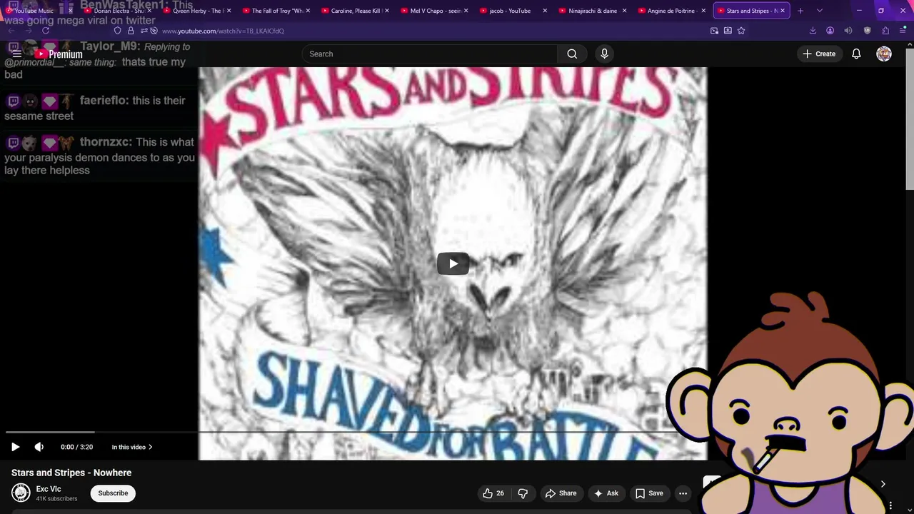Expand the right-side panel chevron arrow
The height and width of the screenshot is (514, 914).
[883, 484]
